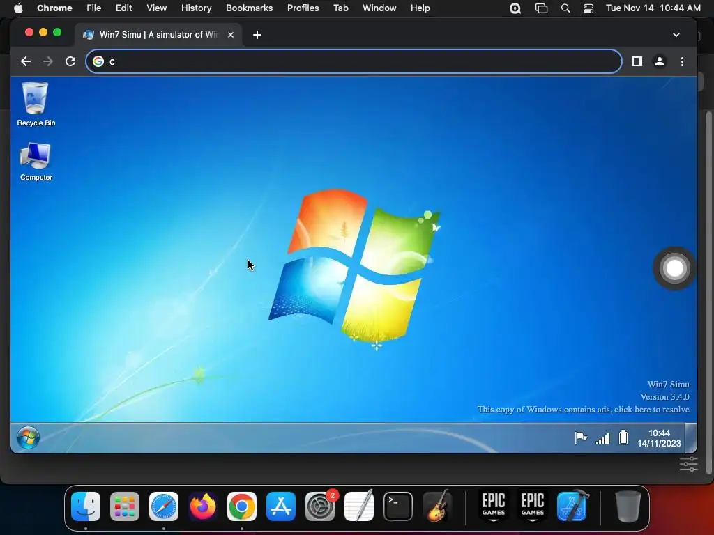
Task: Click the sliders settings icon below the window
Action: click(688, 464)
